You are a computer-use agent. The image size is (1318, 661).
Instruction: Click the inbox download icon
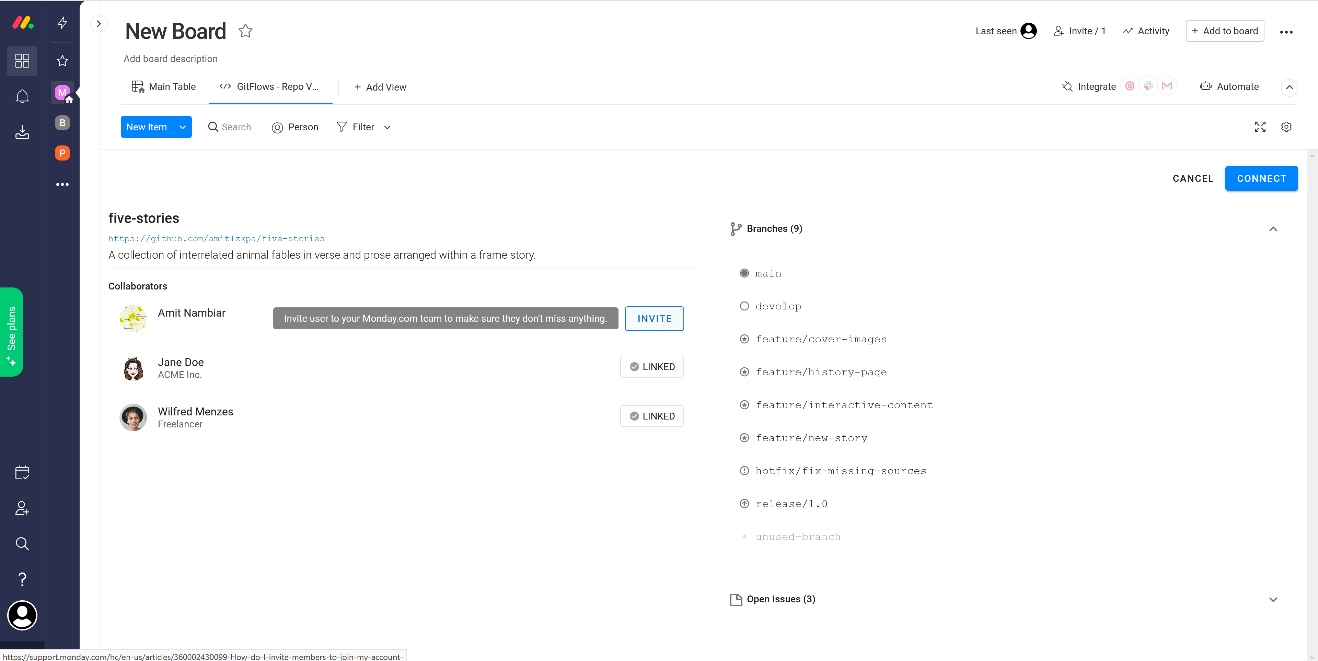22,132
